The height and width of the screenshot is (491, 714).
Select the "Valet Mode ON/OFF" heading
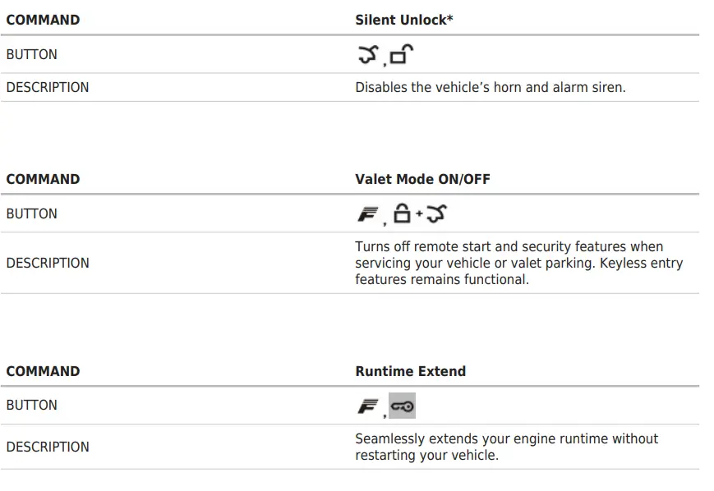click(x=422, y=179)
